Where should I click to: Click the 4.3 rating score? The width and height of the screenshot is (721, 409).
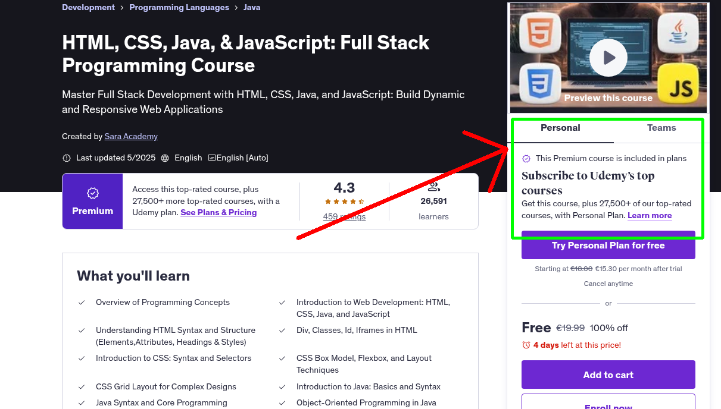(x=344, y=188)
